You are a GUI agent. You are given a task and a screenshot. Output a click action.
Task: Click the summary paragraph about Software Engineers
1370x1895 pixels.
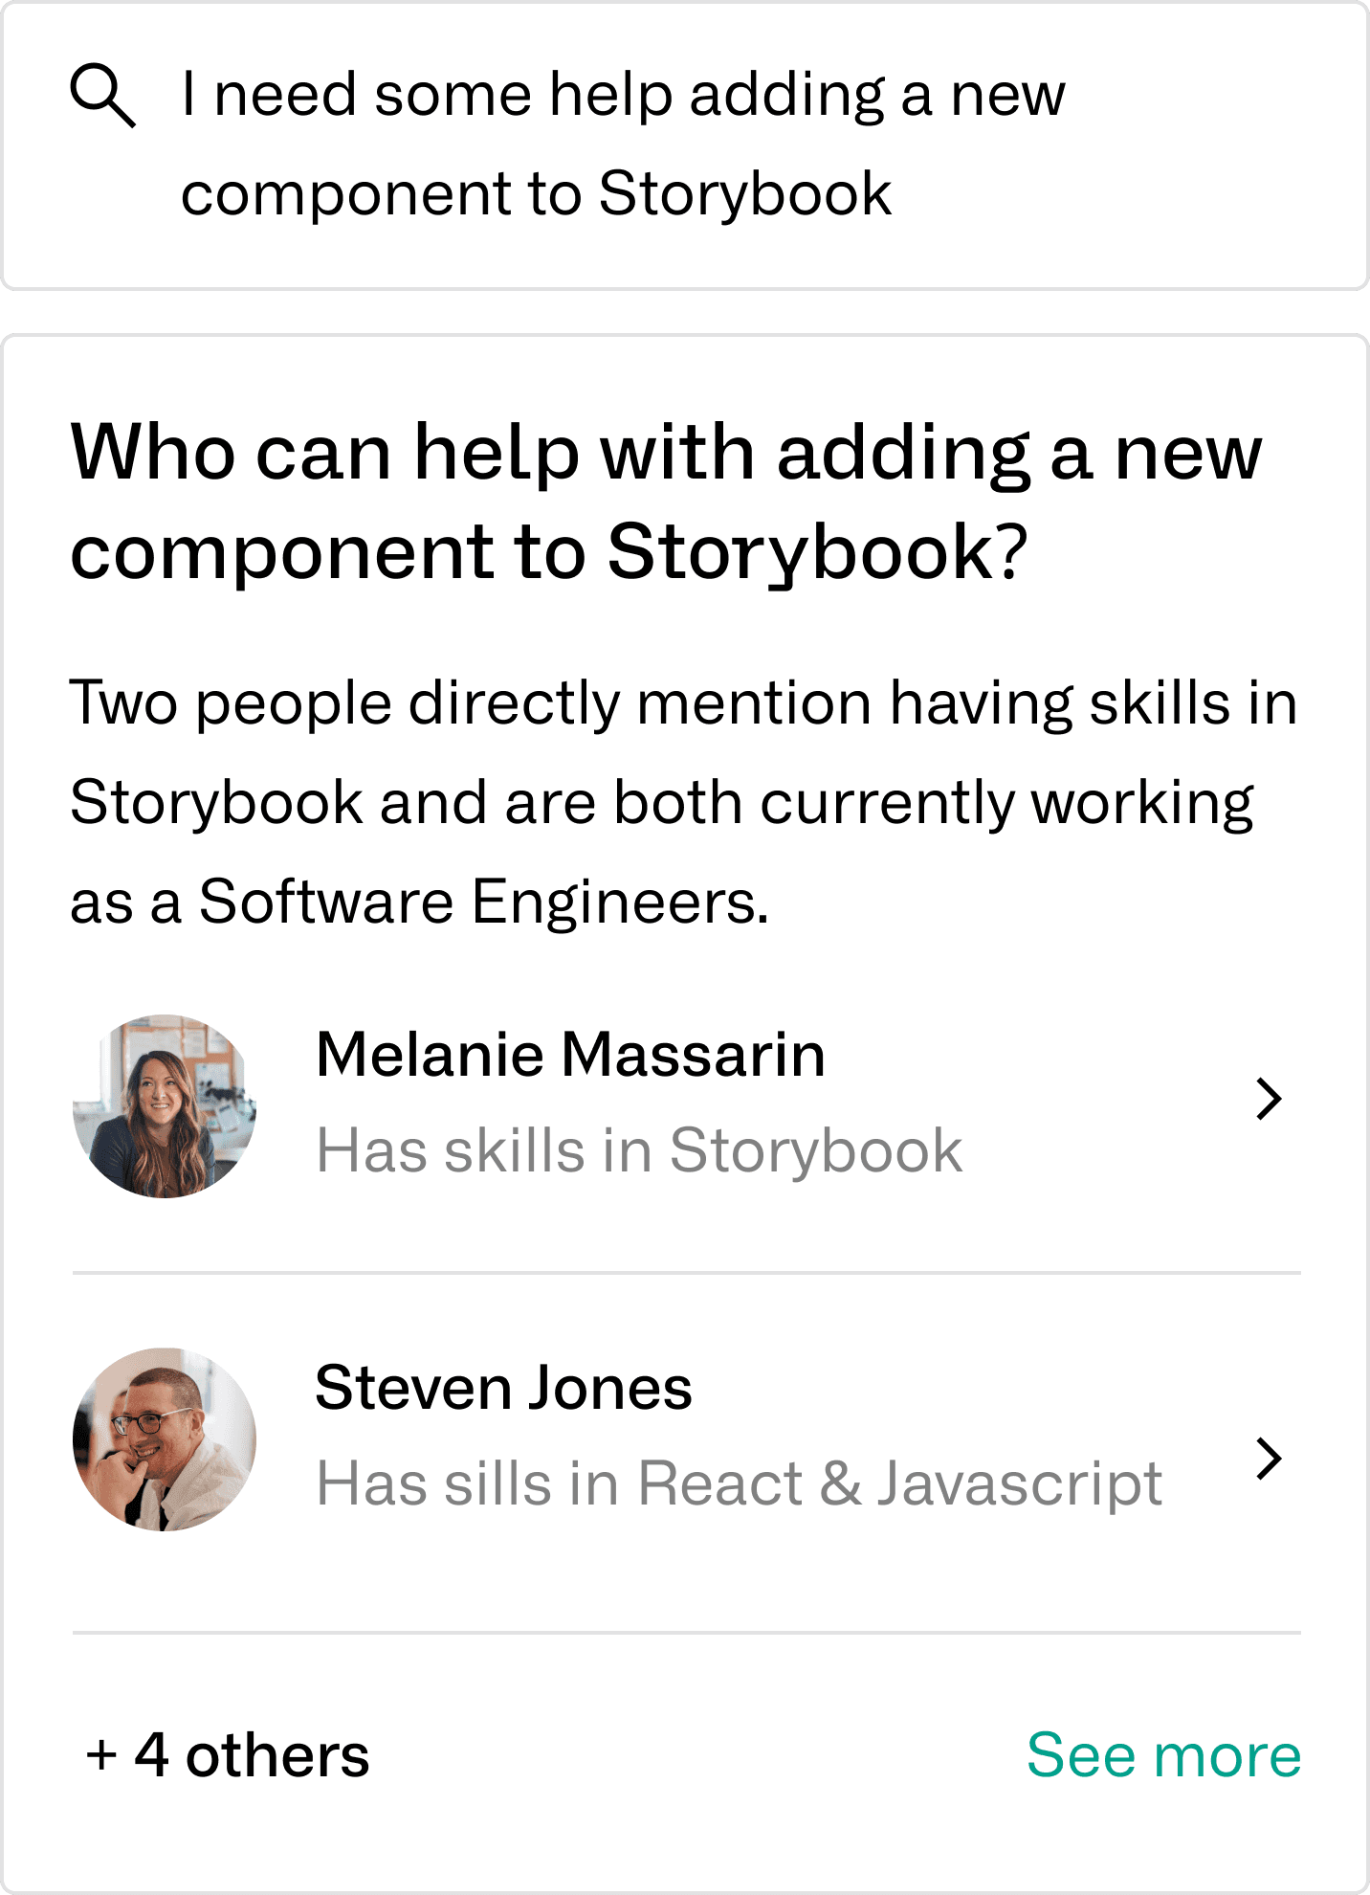[684, 802]
